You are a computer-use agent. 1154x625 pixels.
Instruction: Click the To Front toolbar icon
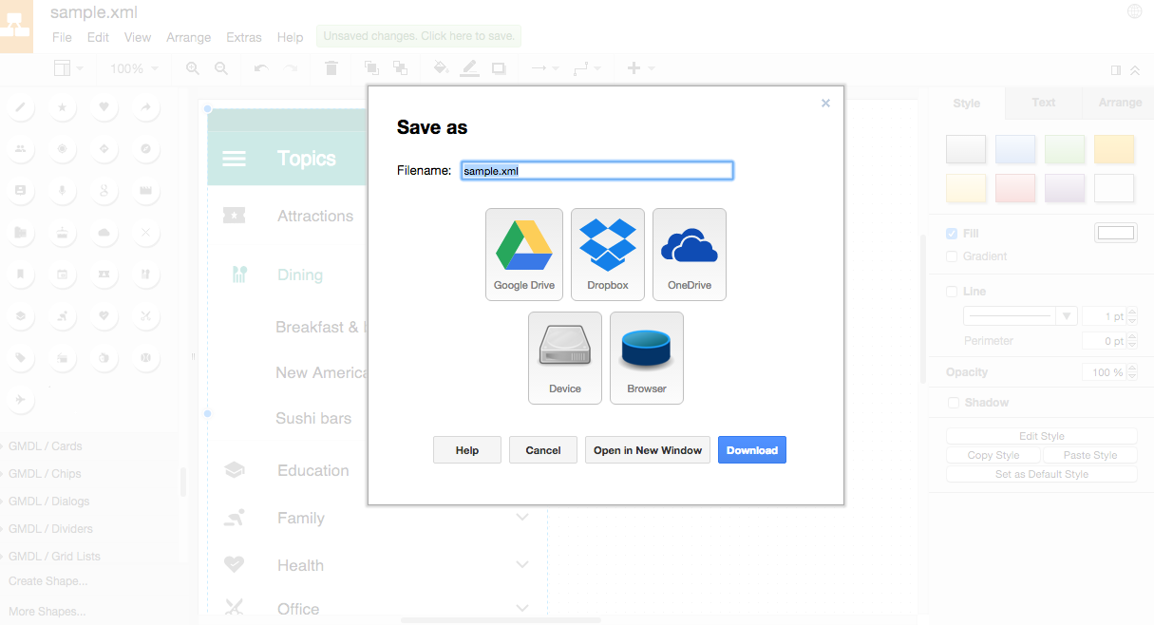tap(371, 68)
